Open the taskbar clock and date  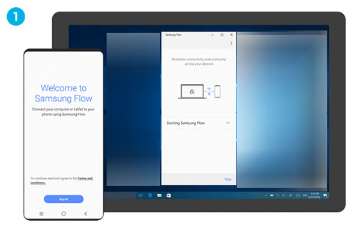click(314, 196)
